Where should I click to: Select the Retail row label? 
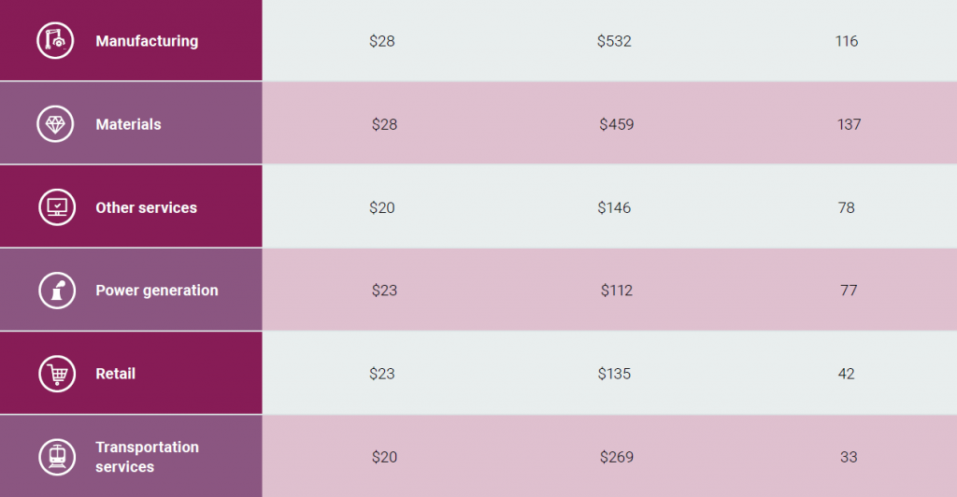coord(115,374)
